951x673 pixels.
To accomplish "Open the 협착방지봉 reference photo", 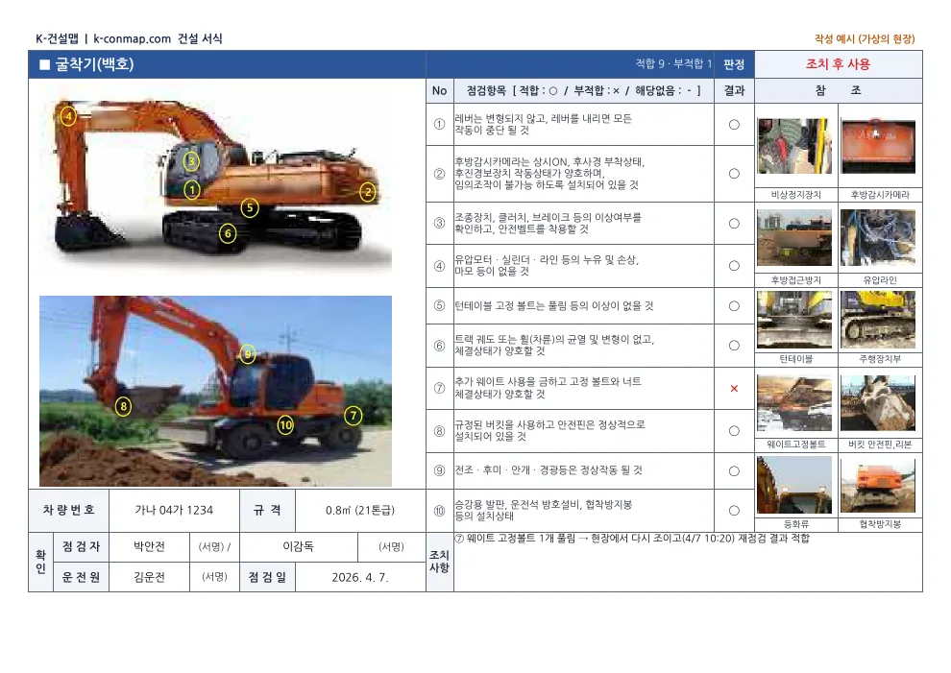I will point(878,485).
